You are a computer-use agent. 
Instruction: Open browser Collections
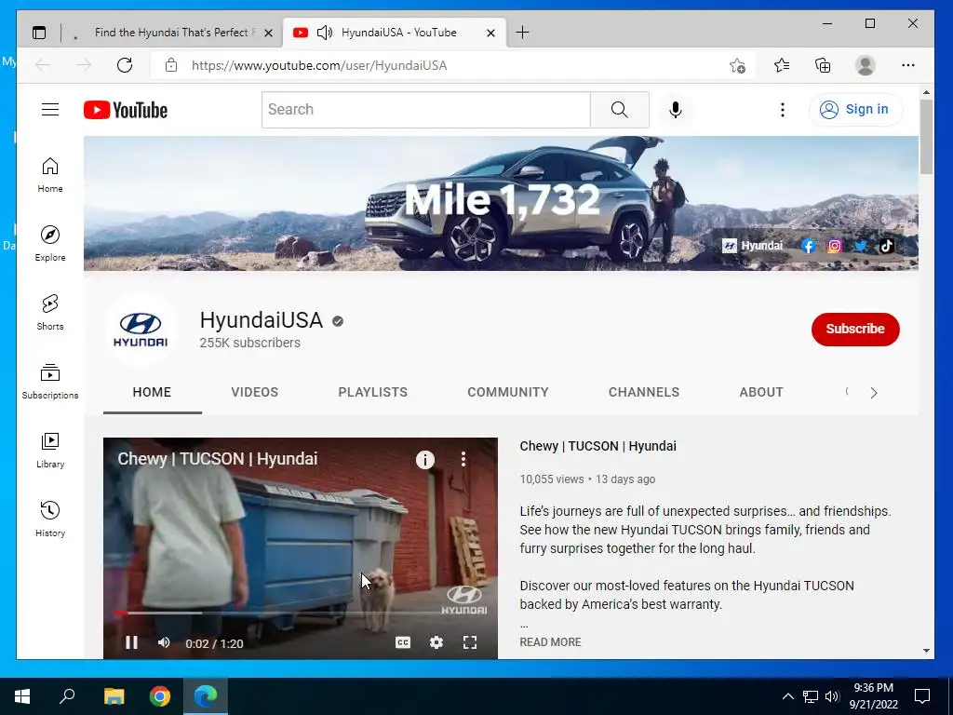tap(823, 65)
